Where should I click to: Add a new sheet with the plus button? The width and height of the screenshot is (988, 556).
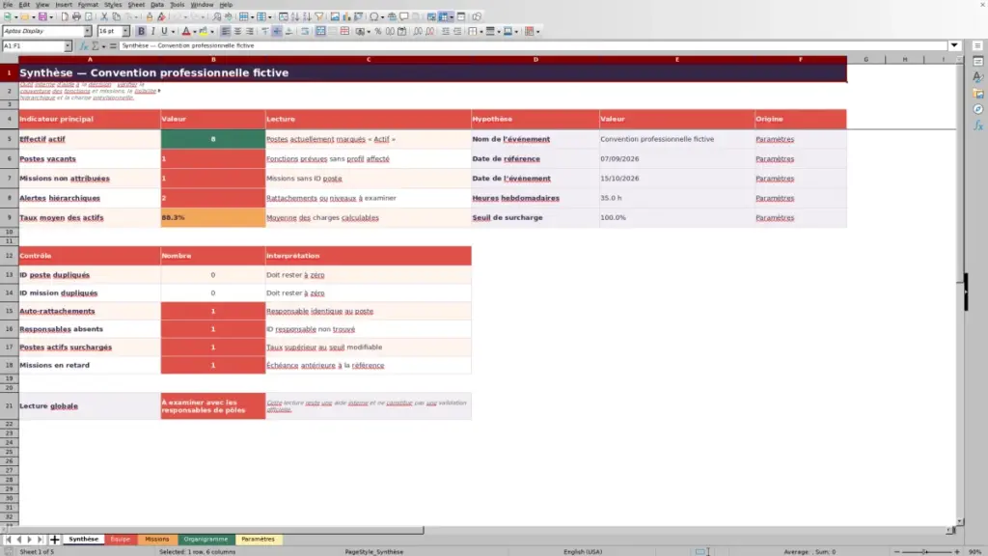pyautogui.click(x=55, y=540)
